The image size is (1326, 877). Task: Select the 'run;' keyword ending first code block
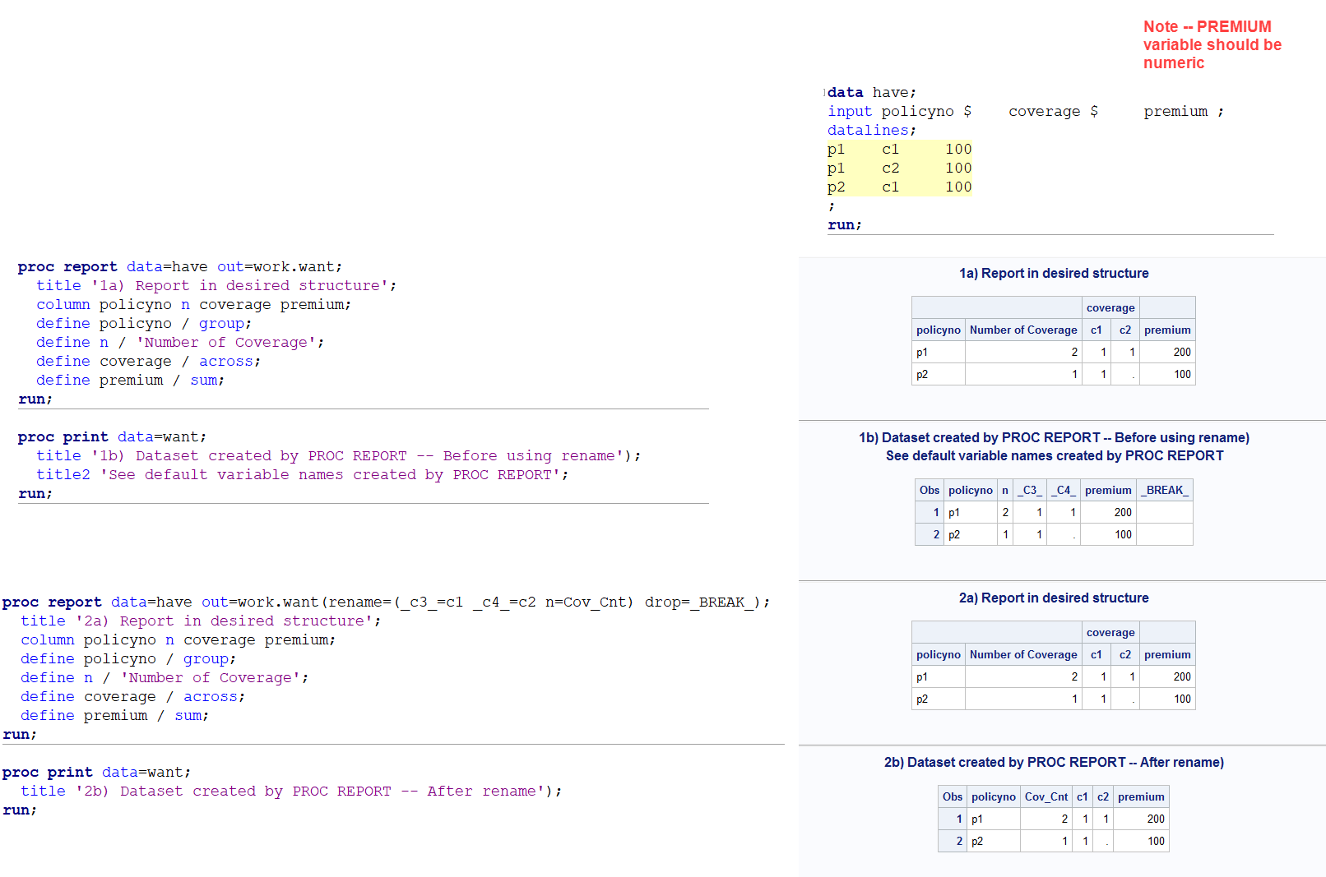pyautogui.click(x=35, y=399)
